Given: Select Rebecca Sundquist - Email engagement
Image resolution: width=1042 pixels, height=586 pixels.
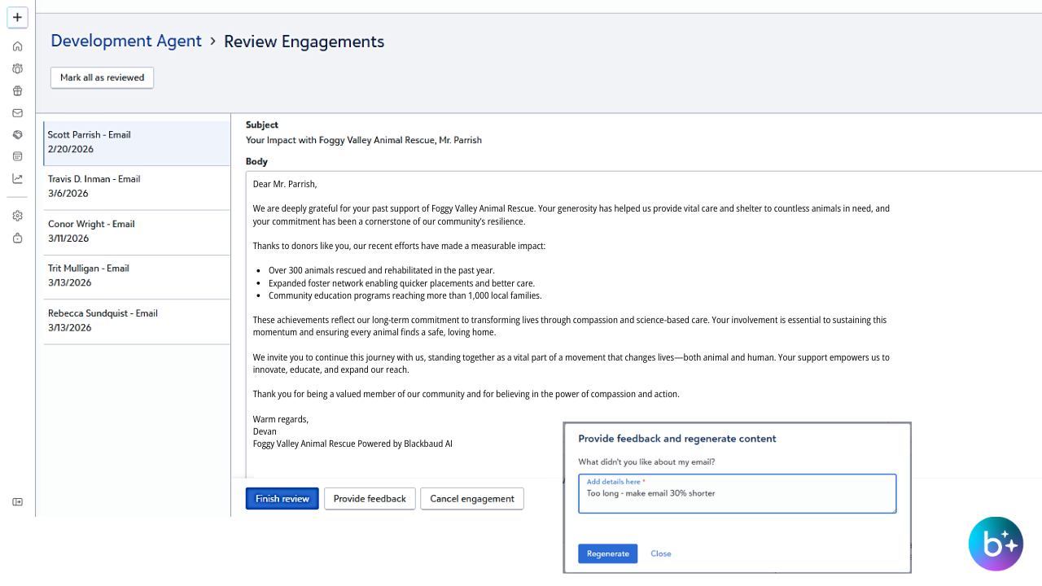Looking at the screenshot, I should click(137, 321).
